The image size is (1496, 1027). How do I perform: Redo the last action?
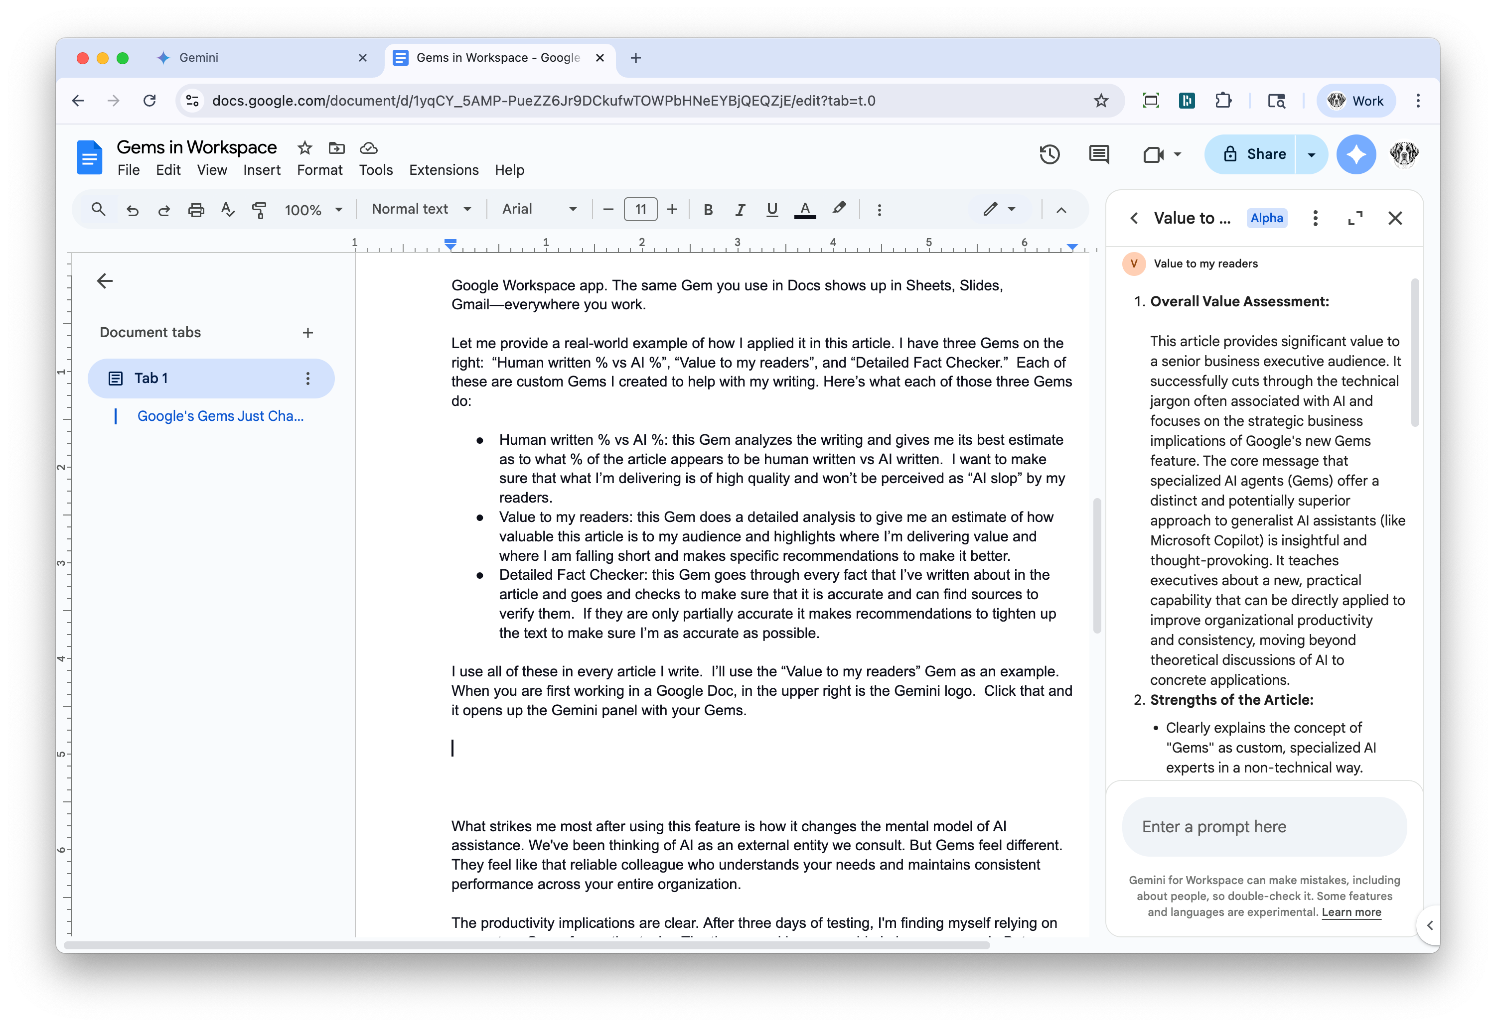click(164, 210)
